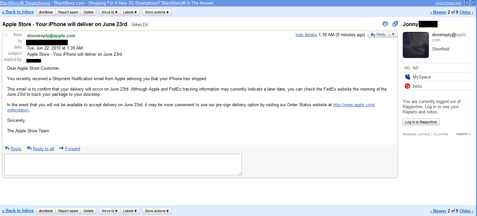Print the email with printer icon
The image size is (477, 216).
[x=385, y=24]
